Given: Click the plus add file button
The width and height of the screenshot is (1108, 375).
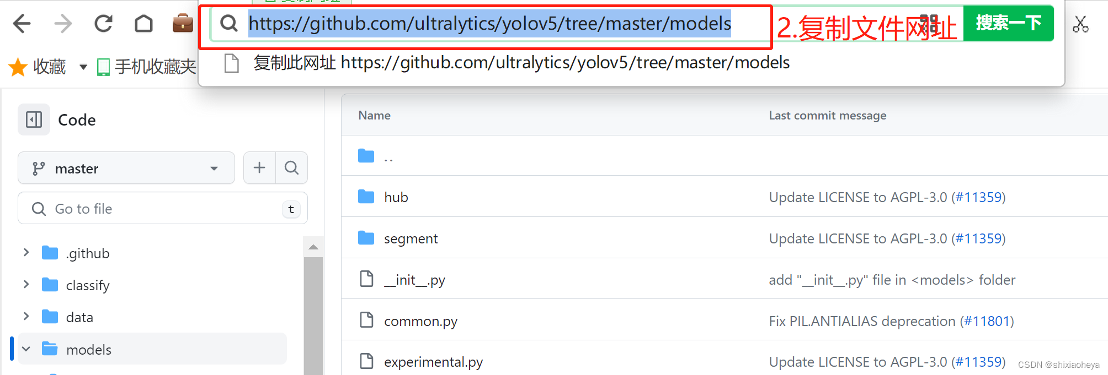Looking at the screenshot, I should (259, 167).
